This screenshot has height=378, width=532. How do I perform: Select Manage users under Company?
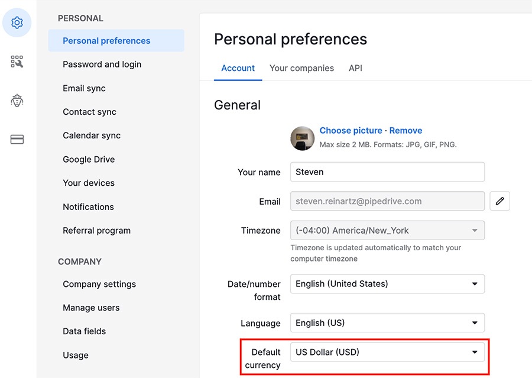click(91, 308)
